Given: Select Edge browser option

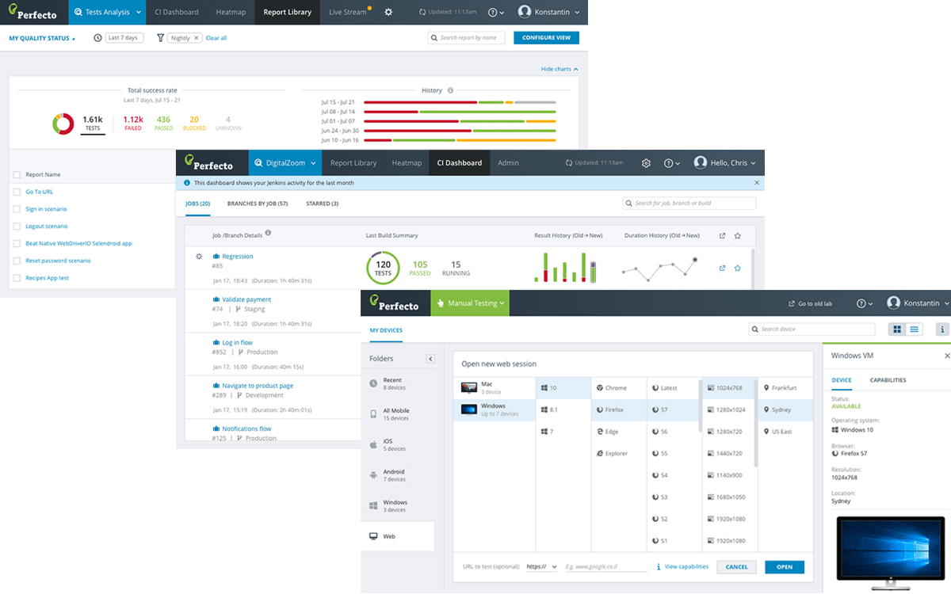Looking at the screenshot, I should [619, 432].
